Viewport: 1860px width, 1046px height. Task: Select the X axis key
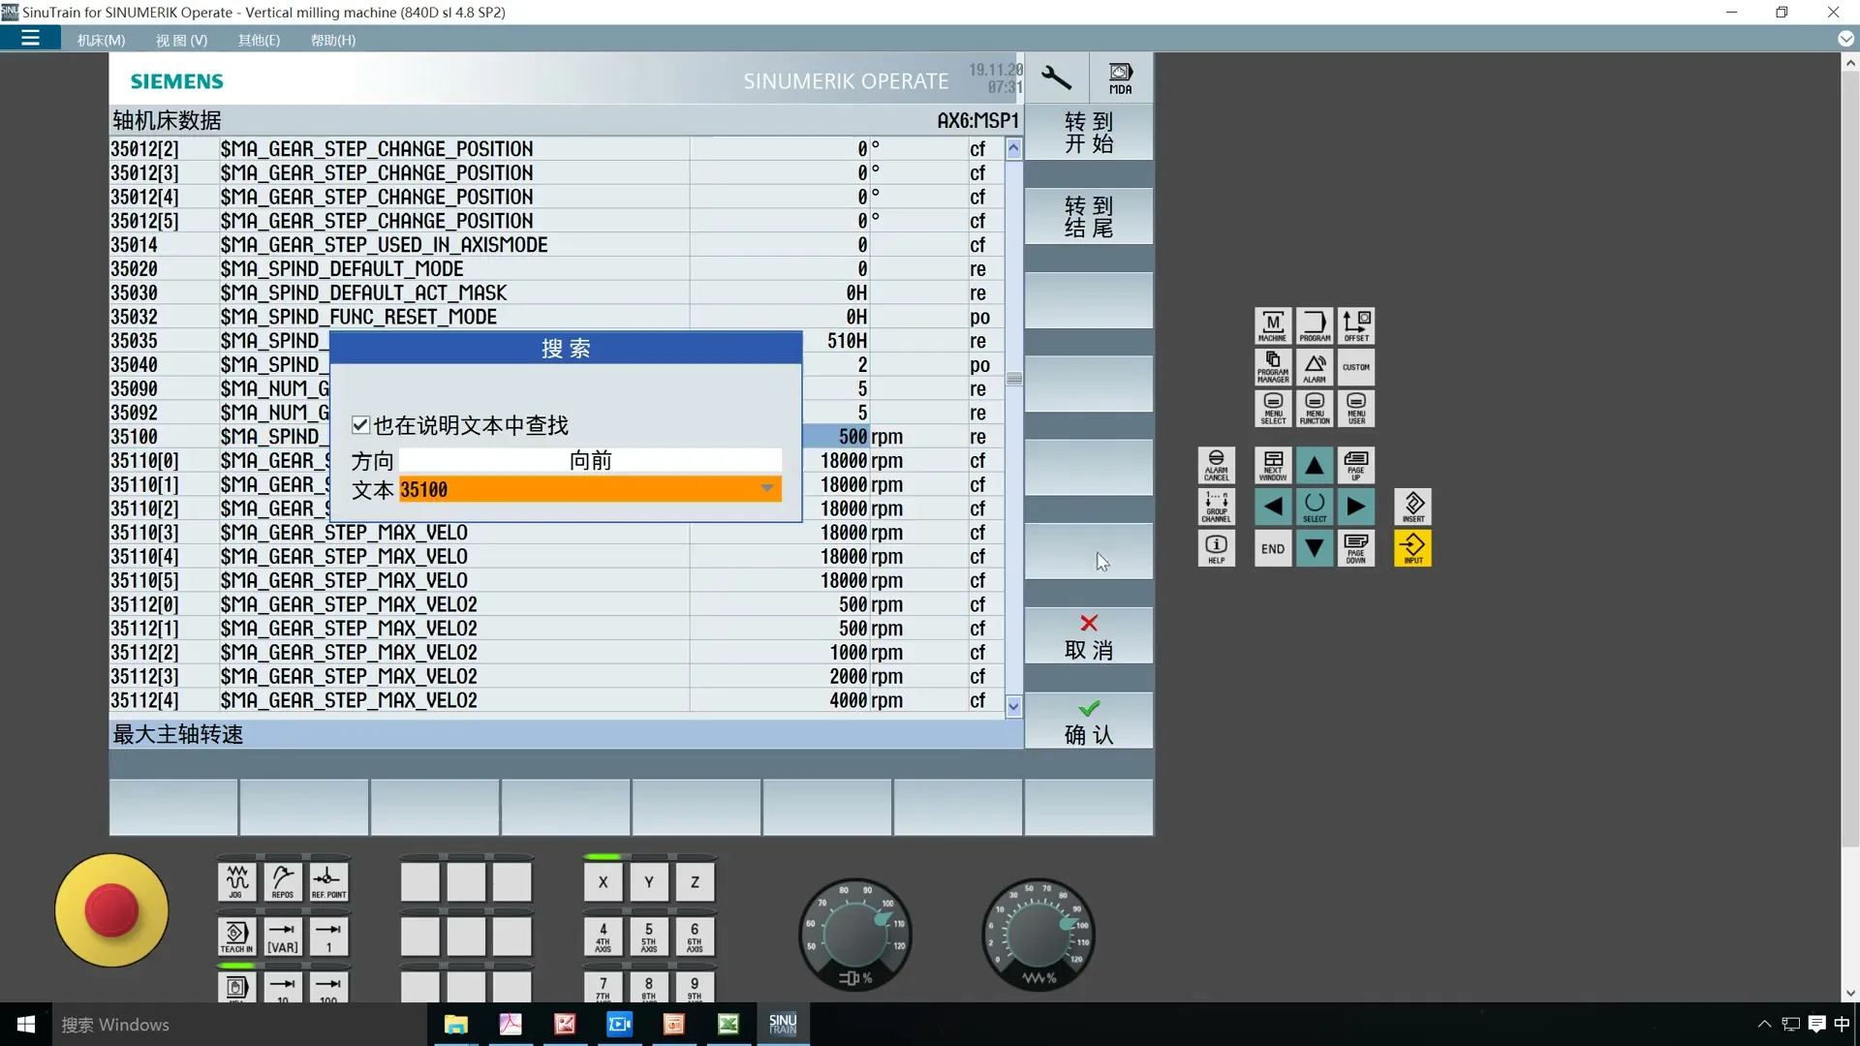coord(603,881)
